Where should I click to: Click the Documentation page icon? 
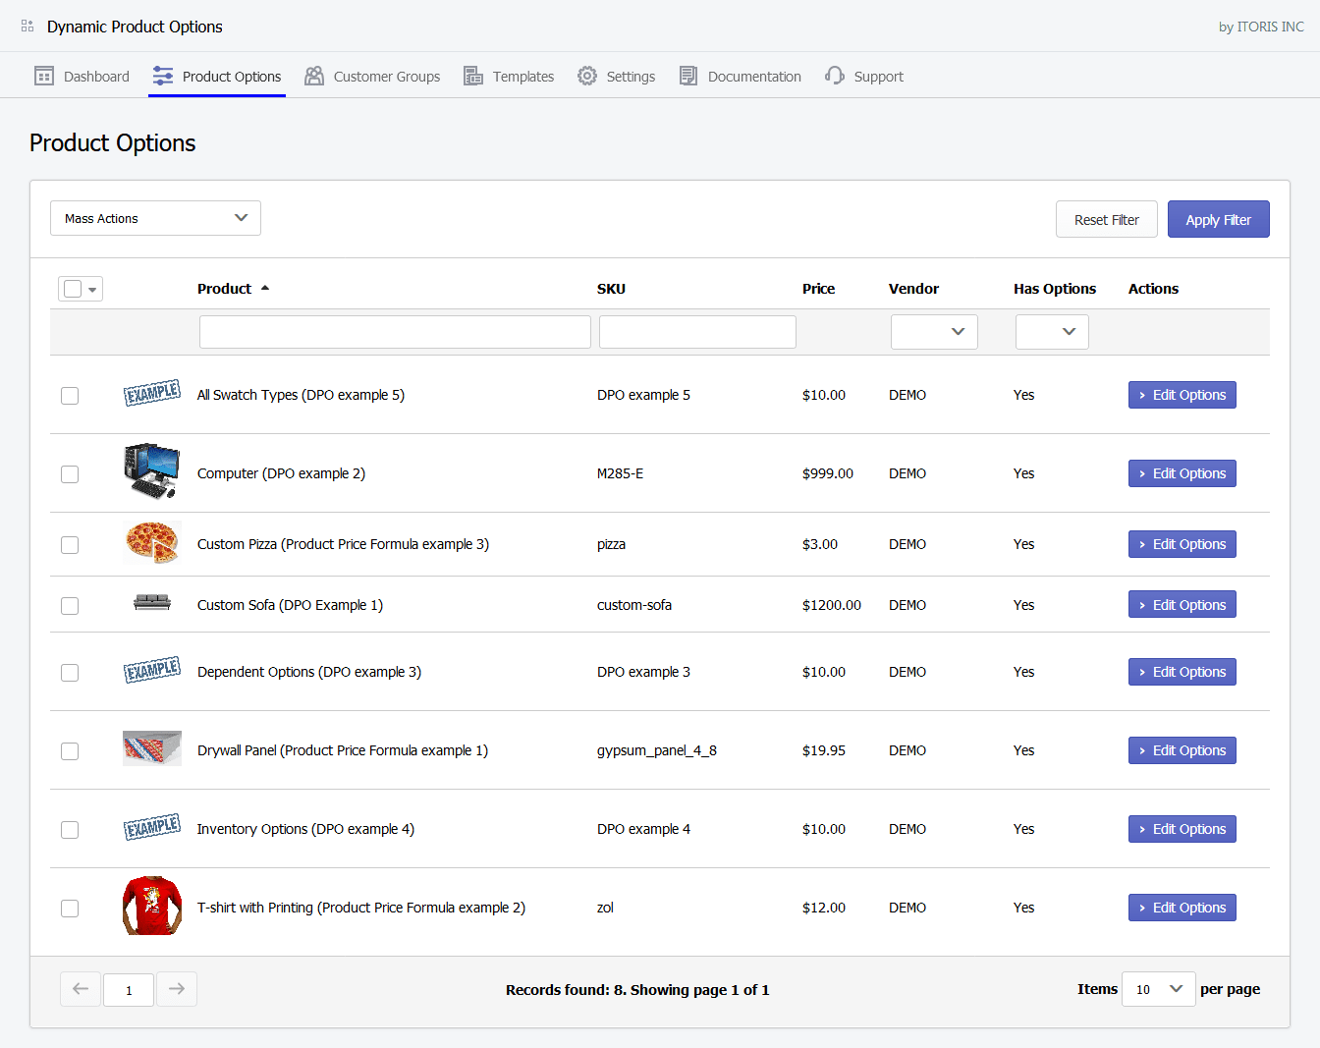[688, 76]
